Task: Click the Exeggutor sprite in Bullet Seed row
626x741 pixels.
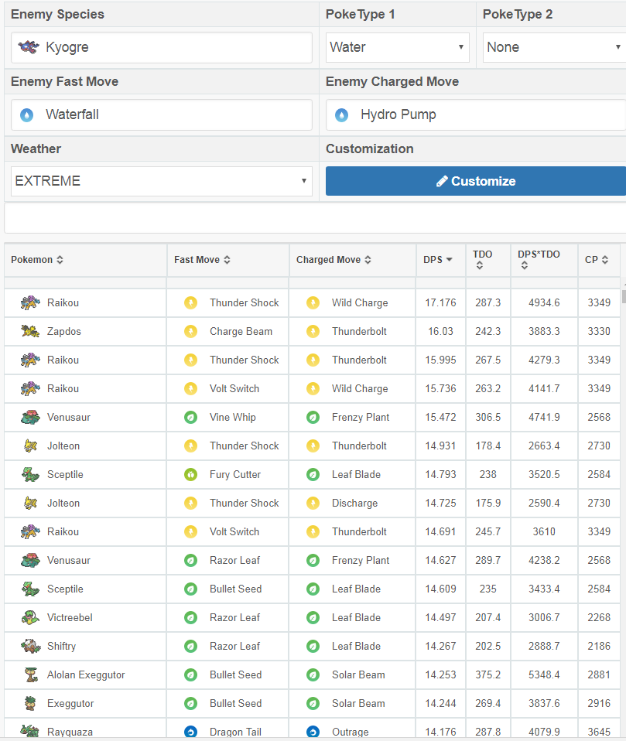Action: tap(30, 703)
